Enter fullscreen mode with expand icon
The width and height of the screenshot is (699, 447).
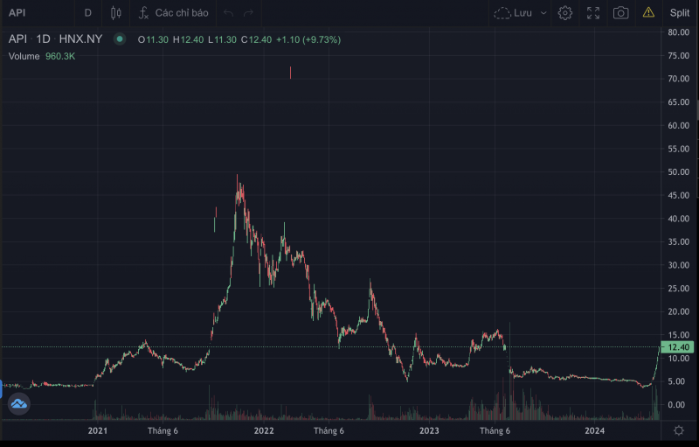593,12
